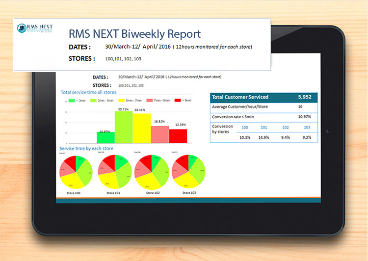This screenshot has width=368, height=261.
Task: Click store link 101 in conversion table
Action: (x=264, y=128)
